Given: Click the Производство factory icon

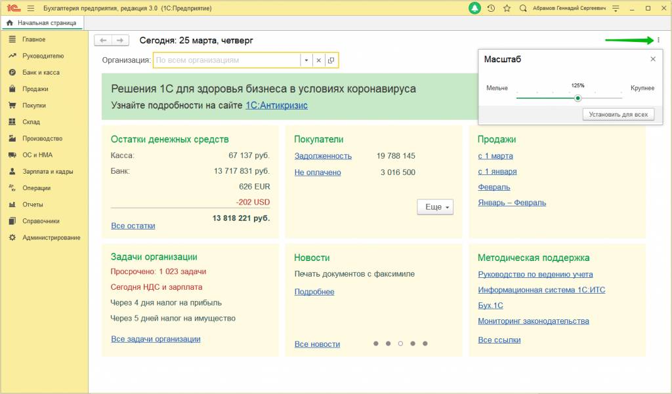Looking at the screenshot, I should pyautogui.click(x=12, y=138).
